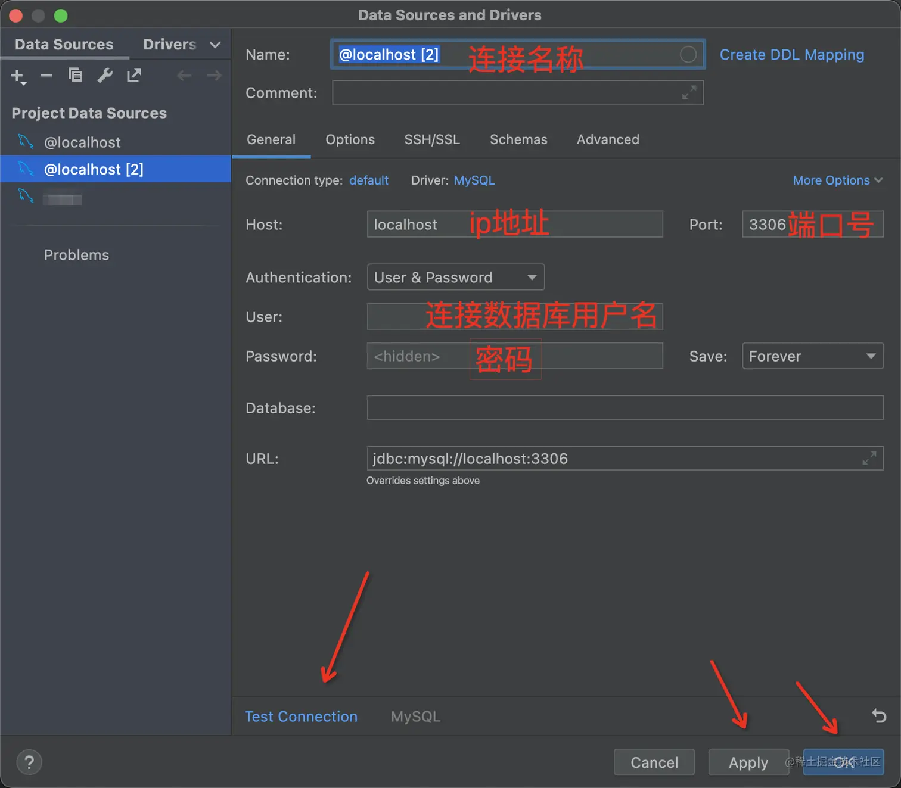Switch to the Data Sources tab

(64, 45)
